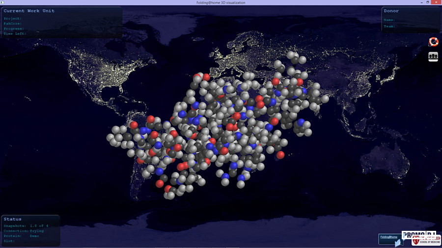
Task: Minimize the visualization window
Action: click(419, 2)
